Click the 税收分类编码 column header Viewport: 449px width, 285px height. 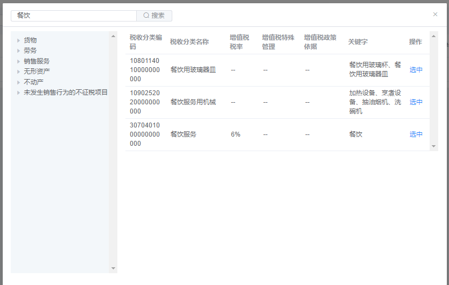pos(146,42)
